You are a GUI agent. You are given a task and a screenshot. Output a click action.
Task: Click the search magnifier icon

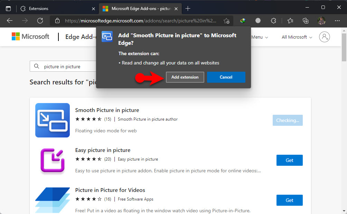tap(37, 66)
